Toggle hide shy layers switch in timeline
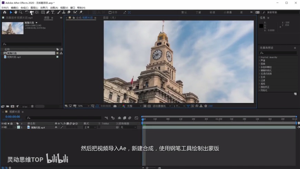Viewport: 300px width, 169px height. click(x=119, y=118)
